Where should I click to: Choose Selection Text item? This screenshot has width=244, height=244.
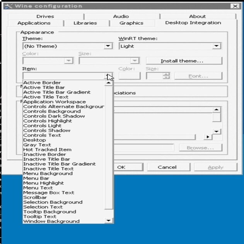pos(64,207)
